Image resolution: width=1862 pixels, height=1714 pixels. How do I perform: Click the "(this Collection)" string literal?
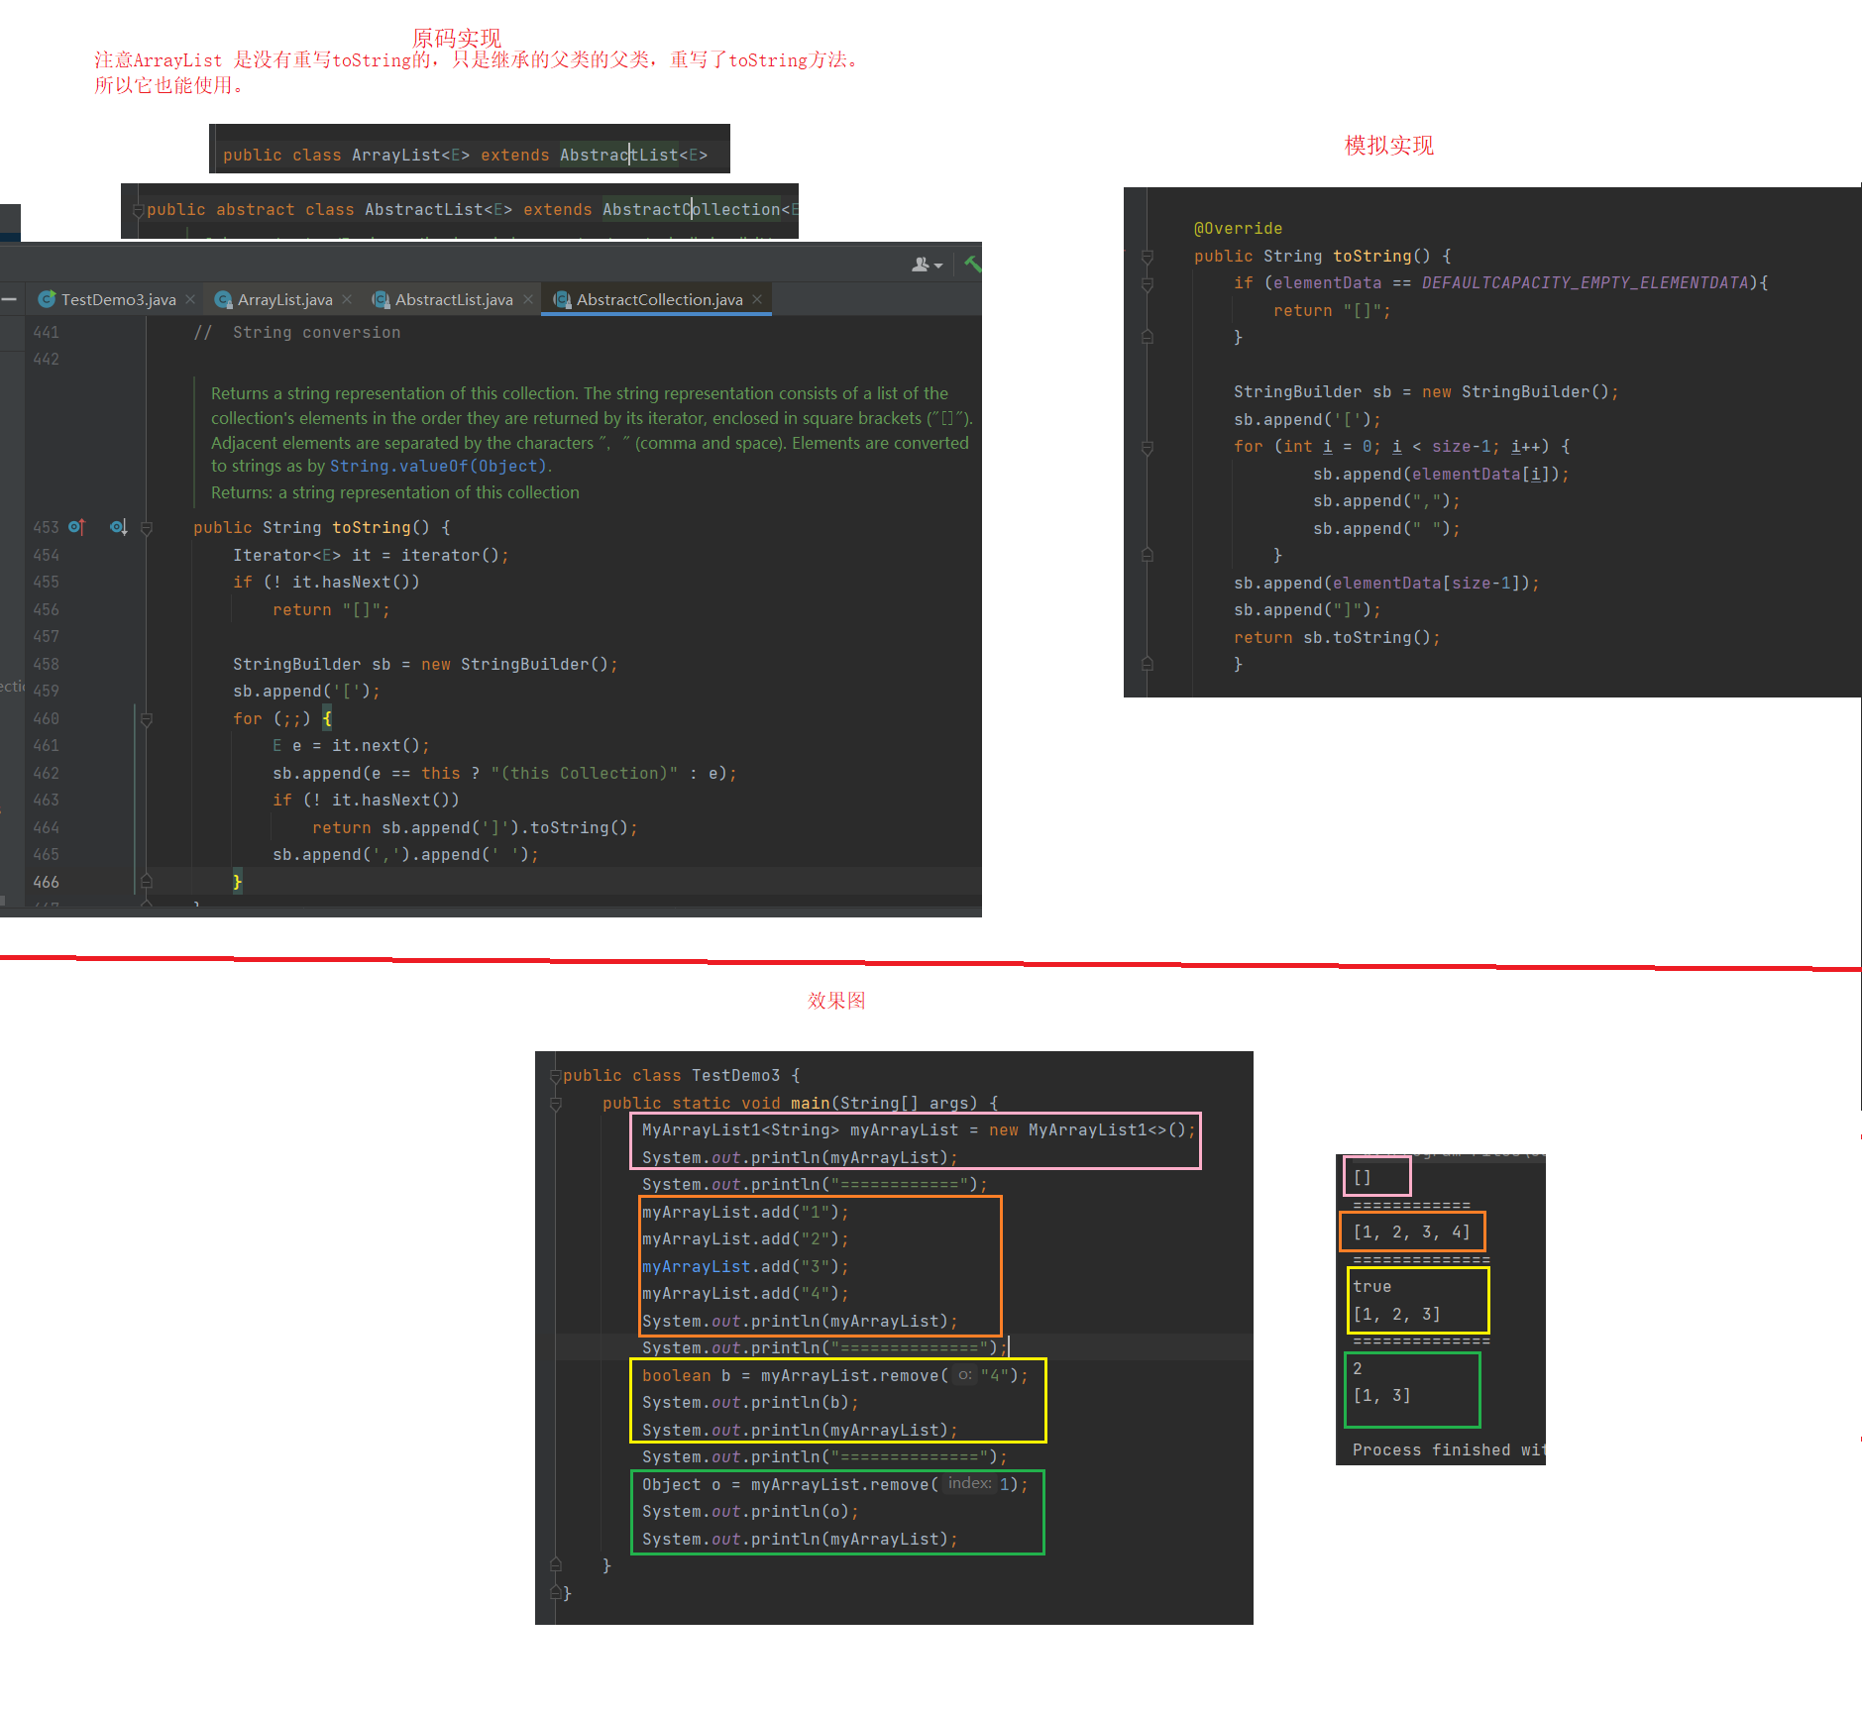585,773
